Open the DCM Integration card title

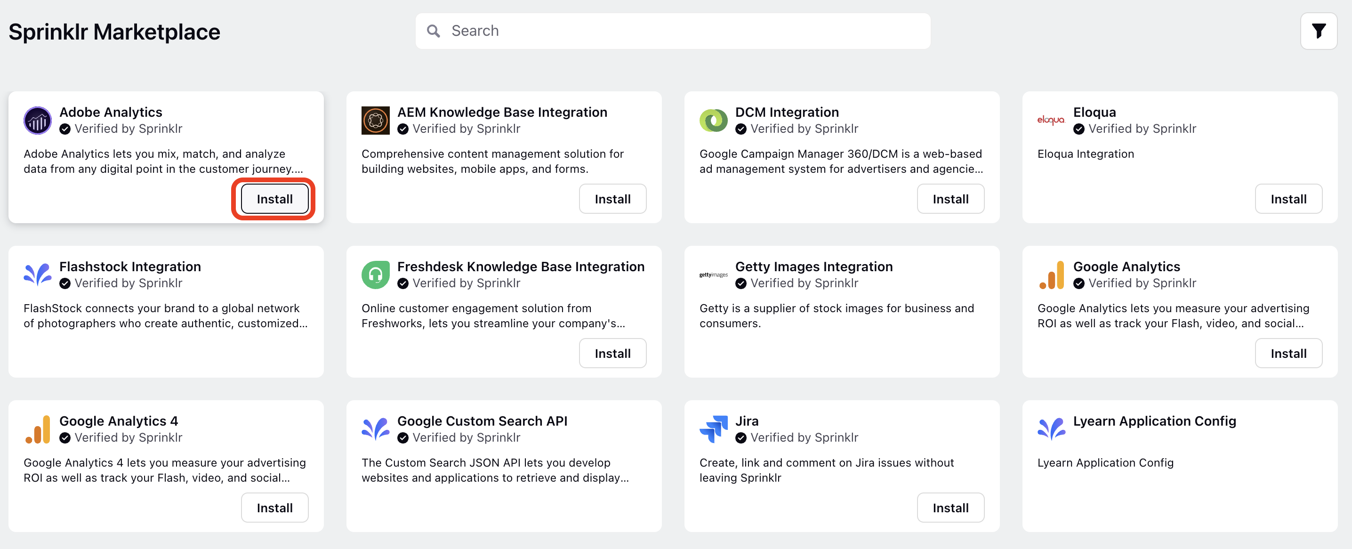tap(787, 113)
